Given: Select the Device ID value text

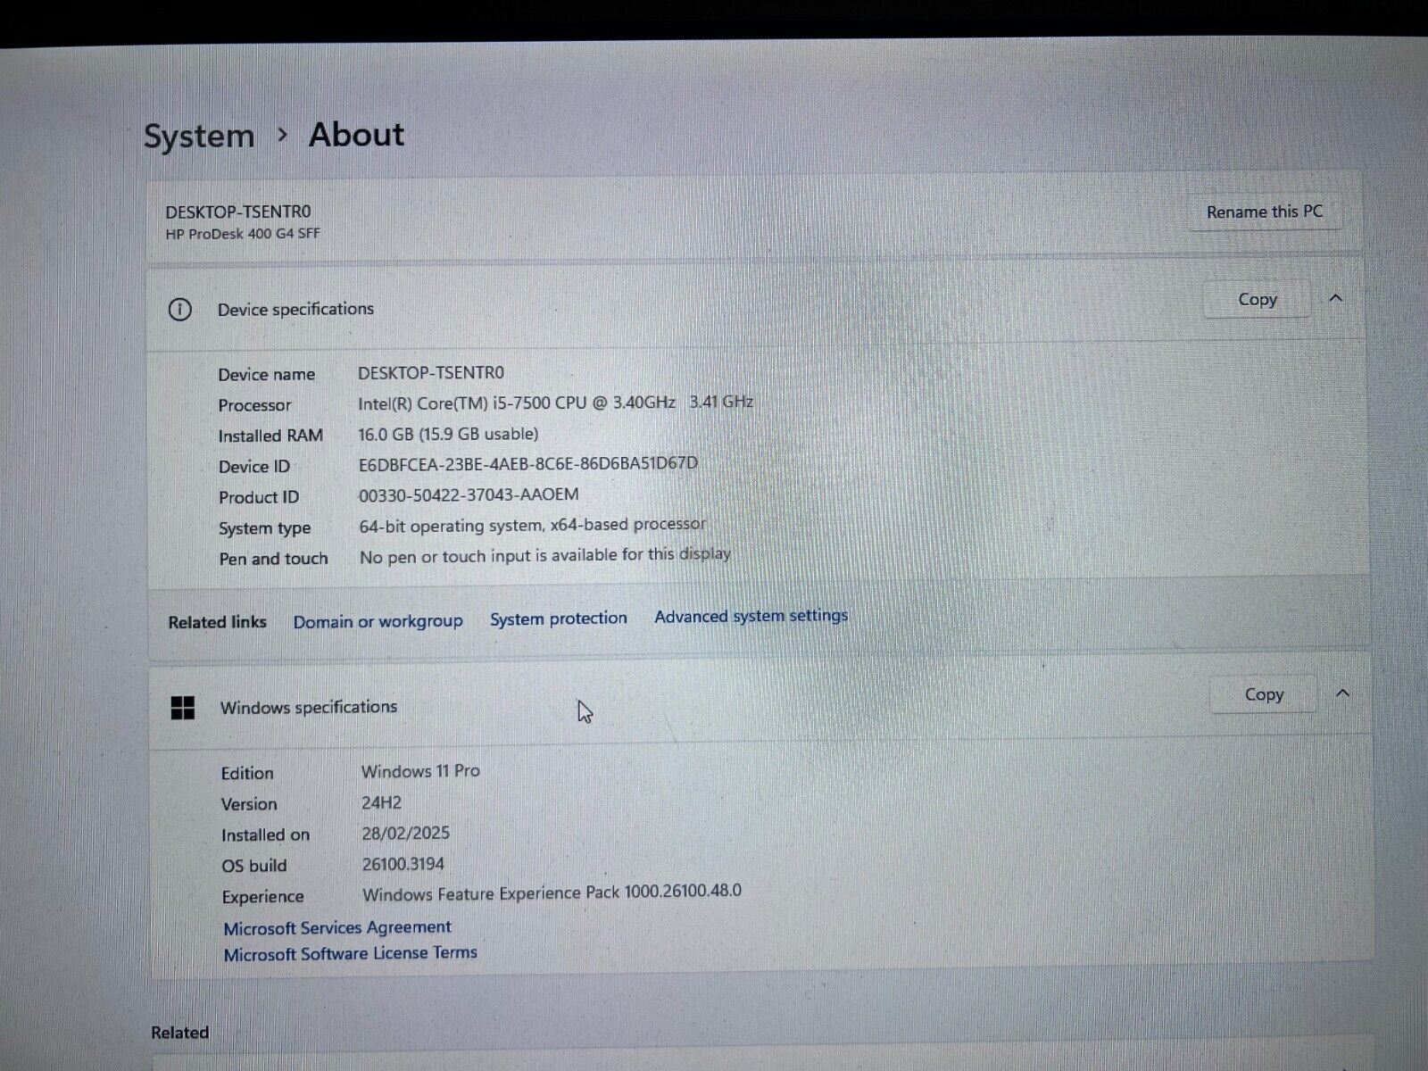Looking at the screenshot, I should (527, 464).
